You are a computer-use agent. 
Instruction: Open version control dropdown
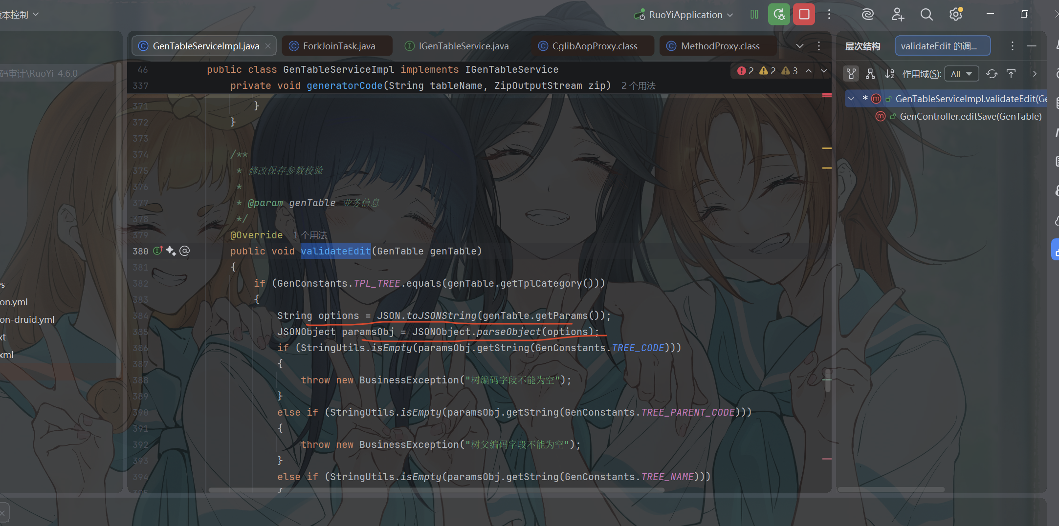click(19, 15)
